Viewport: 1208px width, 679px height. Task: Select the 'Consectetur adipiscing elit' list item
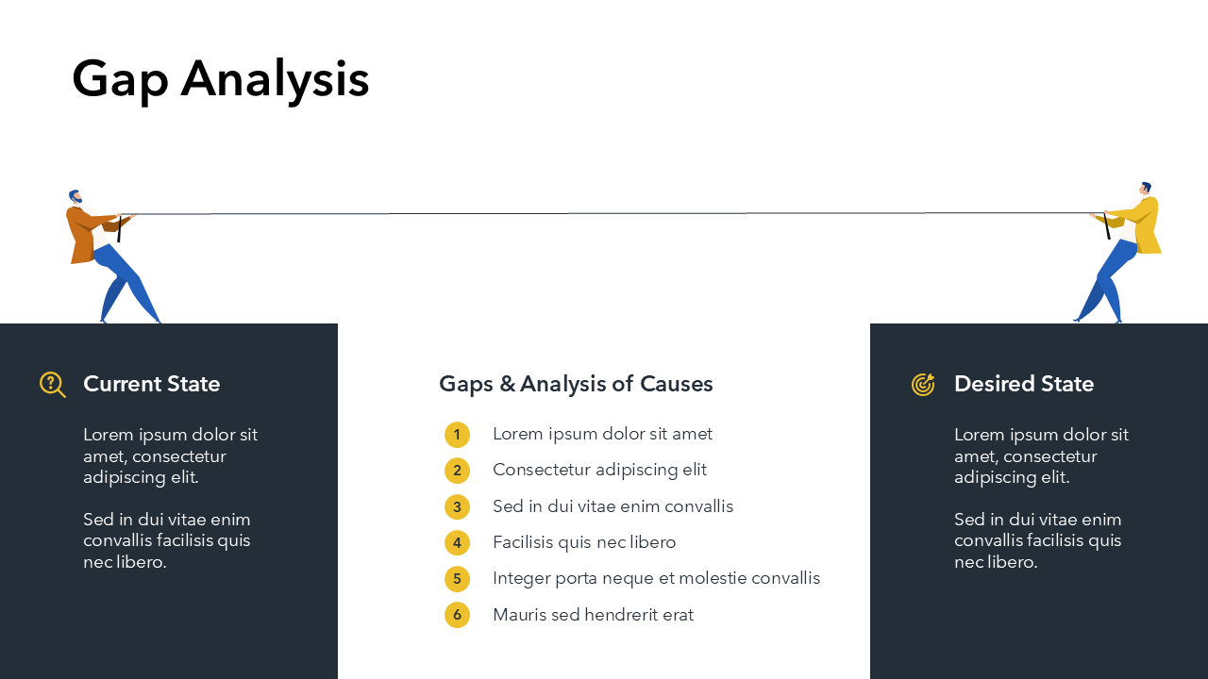click(599, 470)
